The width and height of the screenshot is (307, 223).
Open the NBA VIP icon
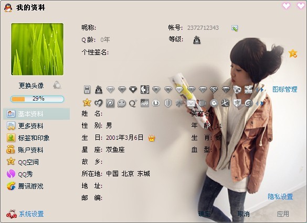(x=145, y=90)
